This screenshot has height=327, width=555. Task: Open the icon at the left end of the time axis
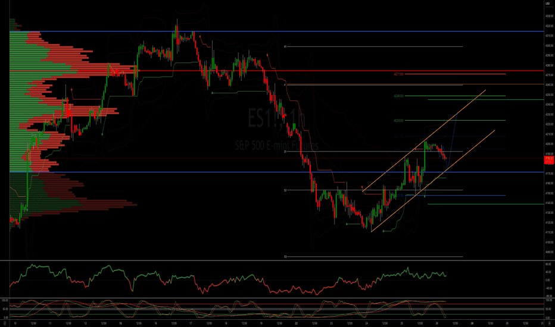click(5, 323)
